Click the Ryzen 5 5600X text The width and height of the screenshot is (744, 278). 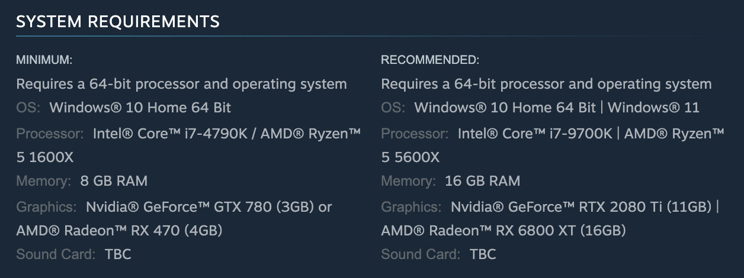point(410,157)
